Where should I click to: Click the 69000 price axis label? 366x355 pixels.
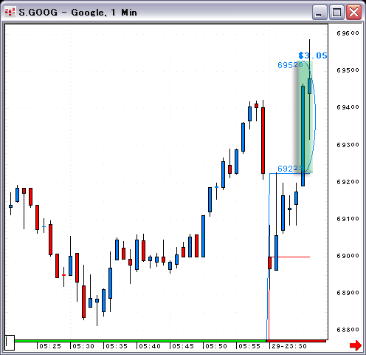348,256
